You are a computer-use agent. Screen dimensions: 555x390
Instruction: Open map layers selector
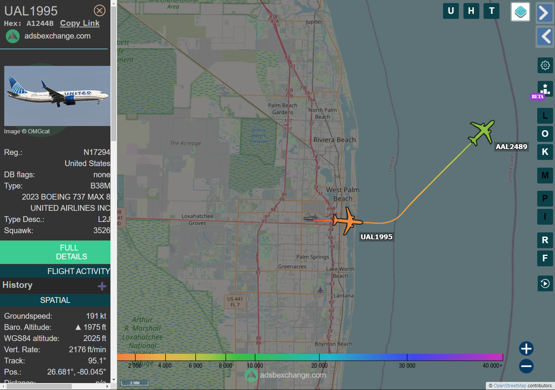[x=520, y=12]
